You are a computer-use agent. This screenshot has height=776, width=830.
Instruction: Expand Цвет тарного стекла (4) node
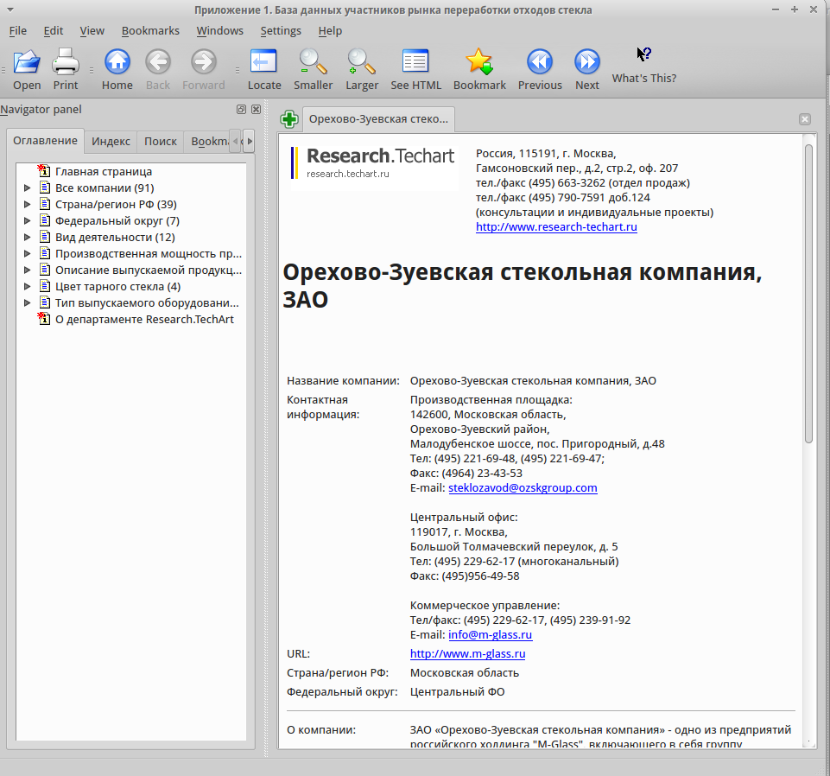coord(27,287)
